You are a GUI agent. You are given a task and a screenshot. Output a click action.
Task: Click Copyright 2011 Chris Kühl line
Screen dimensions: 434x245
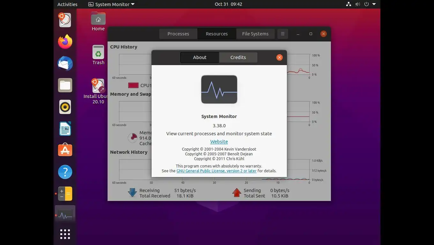point(219,159)
